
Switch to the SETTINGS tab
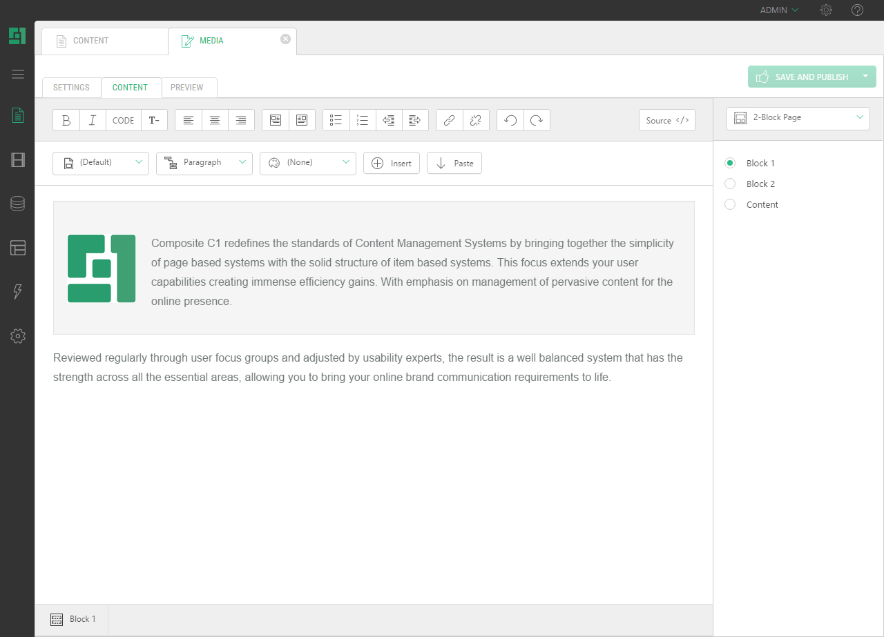coord(71,88)
